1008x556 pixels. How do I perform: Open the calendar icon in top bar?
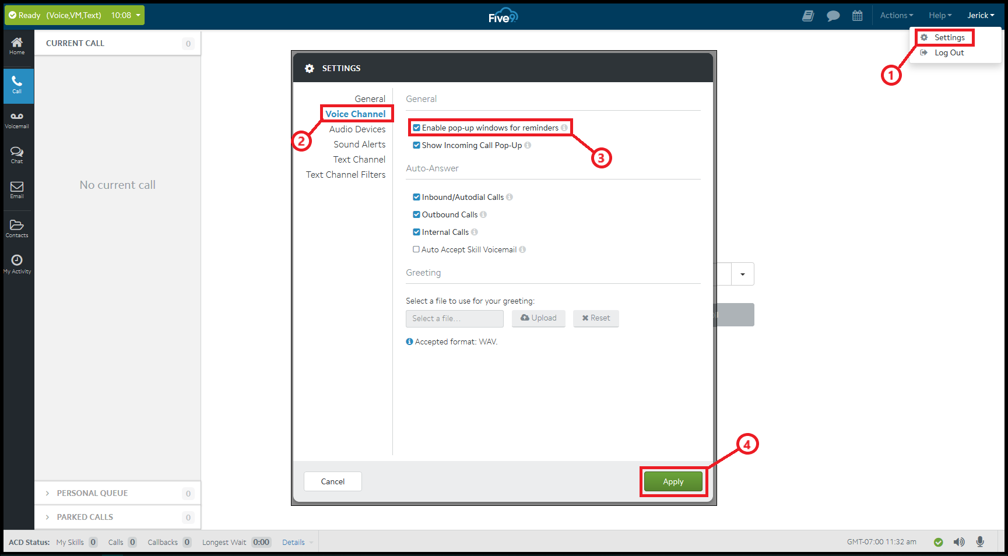[858, 15]
